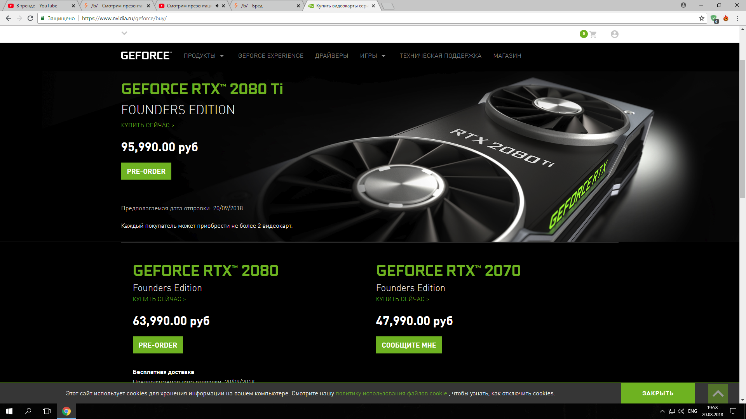The width and height of the screenshot is (746, 419).
Task: Click the network icon in system tray
Action: pyautogui.click(x=672, y=411)
